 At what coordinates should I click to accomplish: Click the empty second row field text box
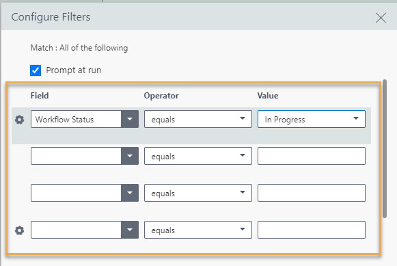[x=76, y=156]
